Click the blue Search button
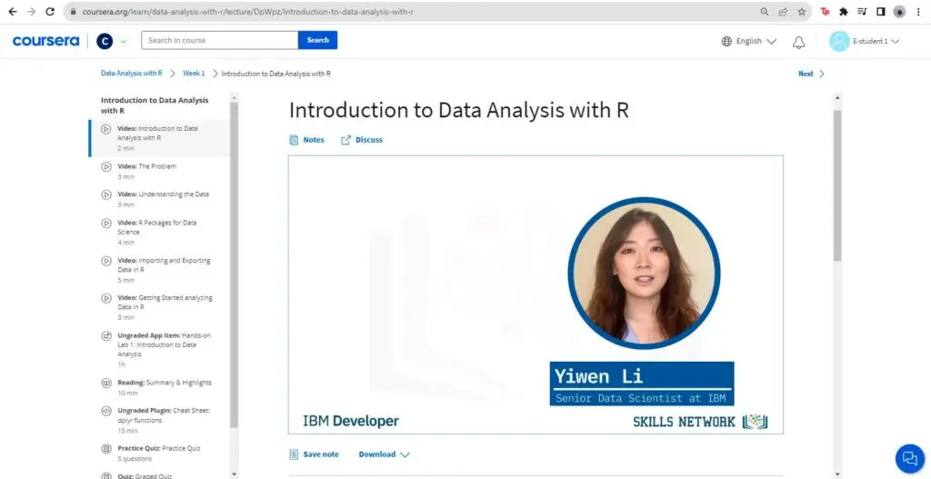The height and width of the screenshot is (479, 931). (x=317, y=40)
